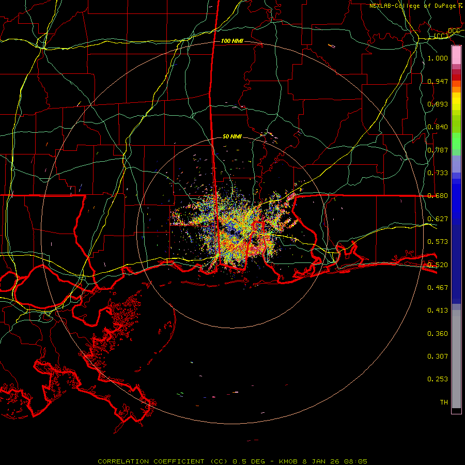Screen dimensions: 465x465
Task: Click the 08:05 time stamp in caption
Action: tap(355, 461)
